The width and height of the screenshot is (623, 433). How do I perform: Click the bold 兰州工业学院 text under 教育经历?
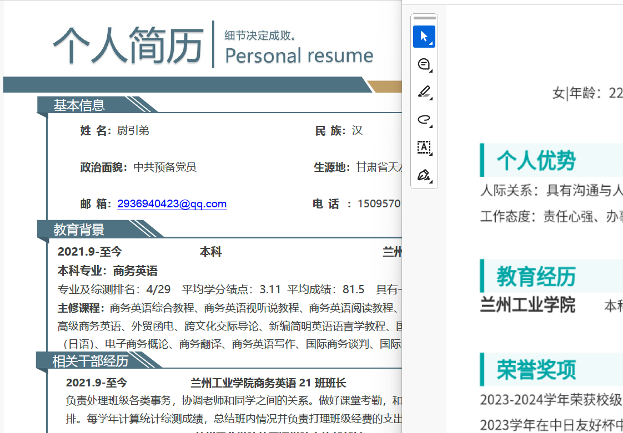coord(527,305)
